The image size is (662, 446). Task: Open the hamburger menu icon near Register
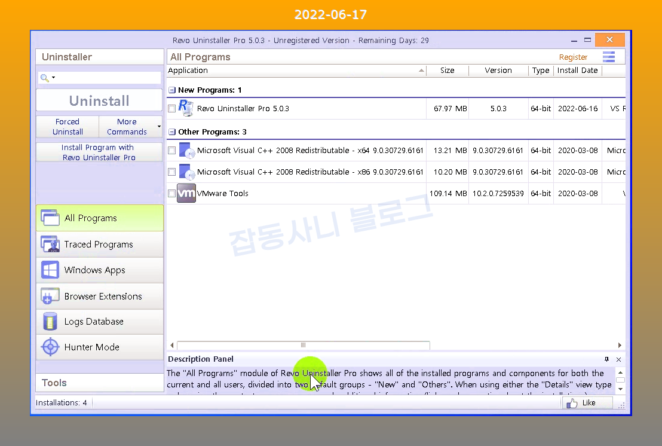pyautogui.click(x=608, y=57)
